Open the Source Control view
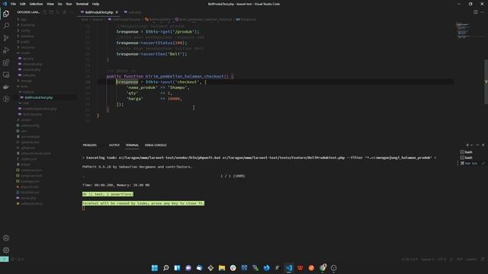488x274 pixels. (x=6, y=38)
